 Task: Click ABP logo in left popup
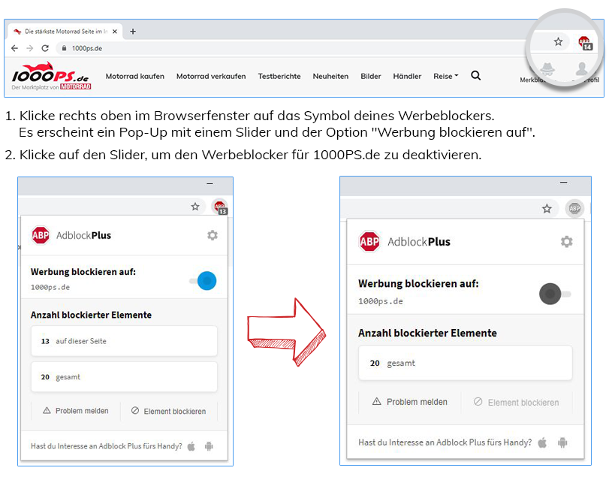tap(41, 235)
